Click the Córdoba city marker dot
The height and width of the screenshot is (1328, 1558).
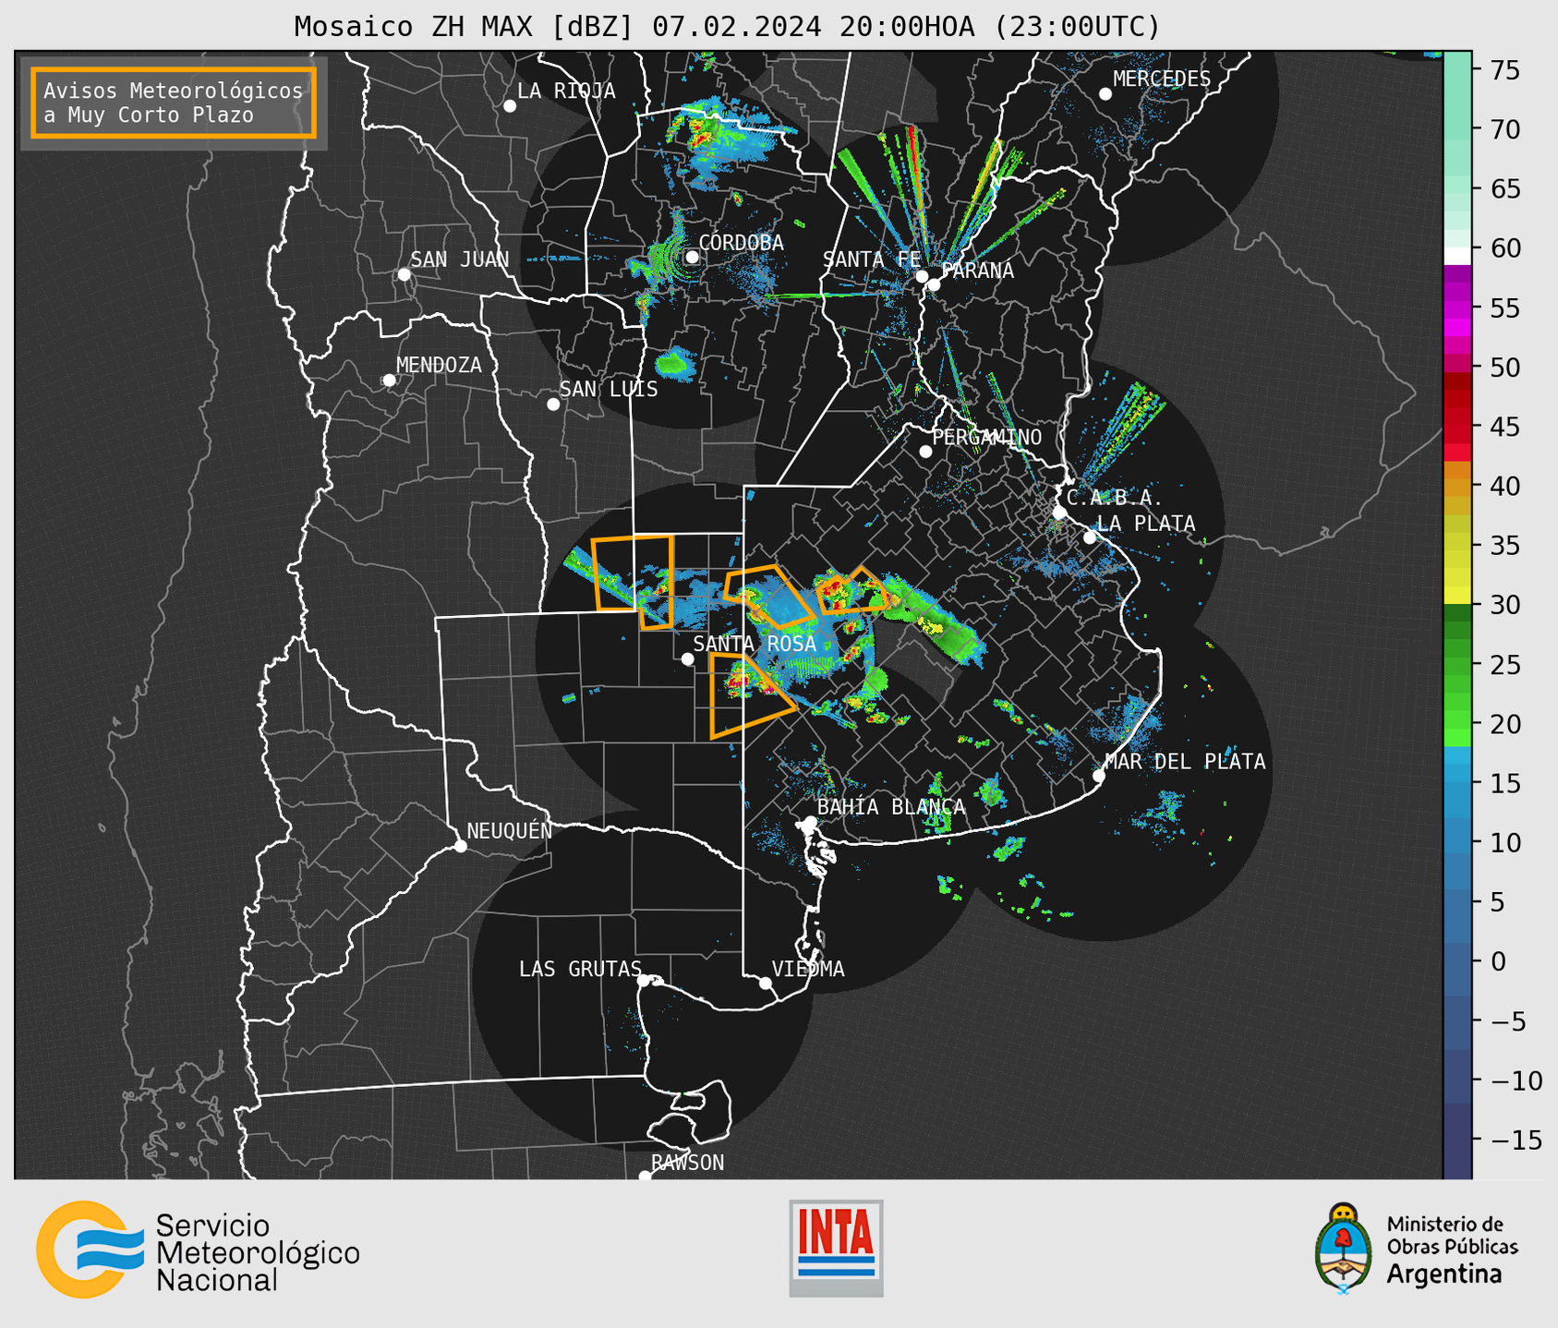pyautogui.click(x=692, y=257)
